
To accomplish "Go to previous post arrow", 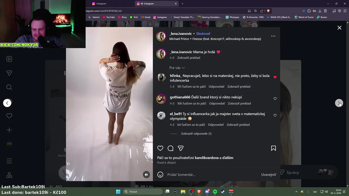I will pos(7,103).
